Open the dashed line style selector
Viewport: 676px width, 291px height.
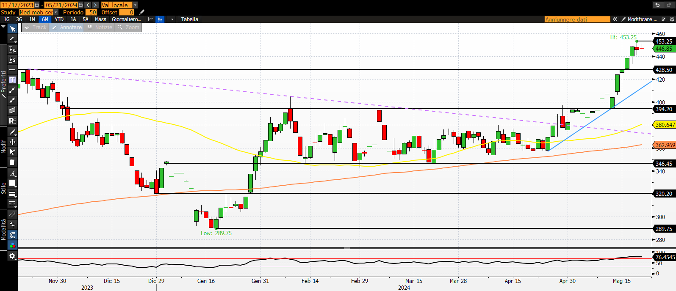point(12,204)
